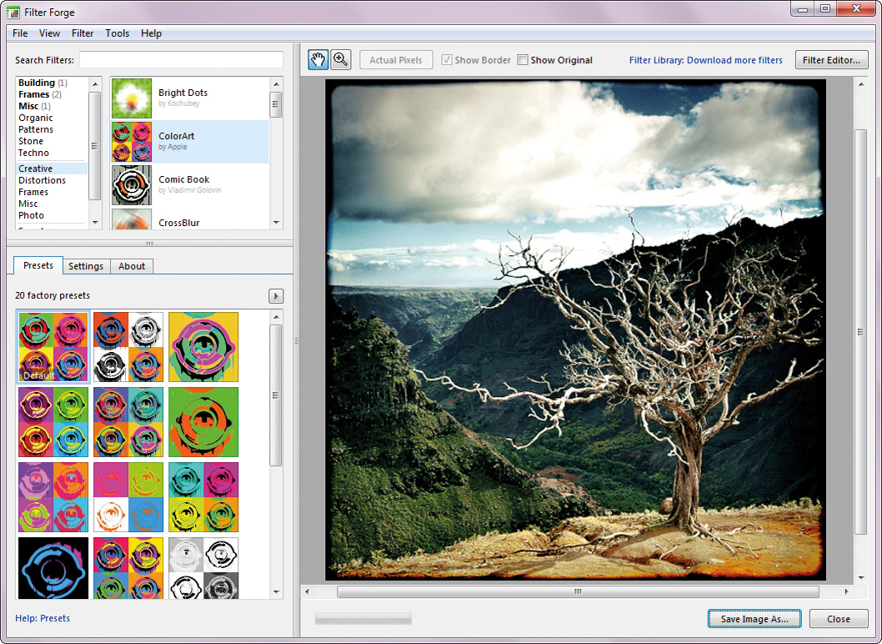Enable the Show Original checkbox
Viewport: 882px width, 644px height.
click(x=523, y=60)
